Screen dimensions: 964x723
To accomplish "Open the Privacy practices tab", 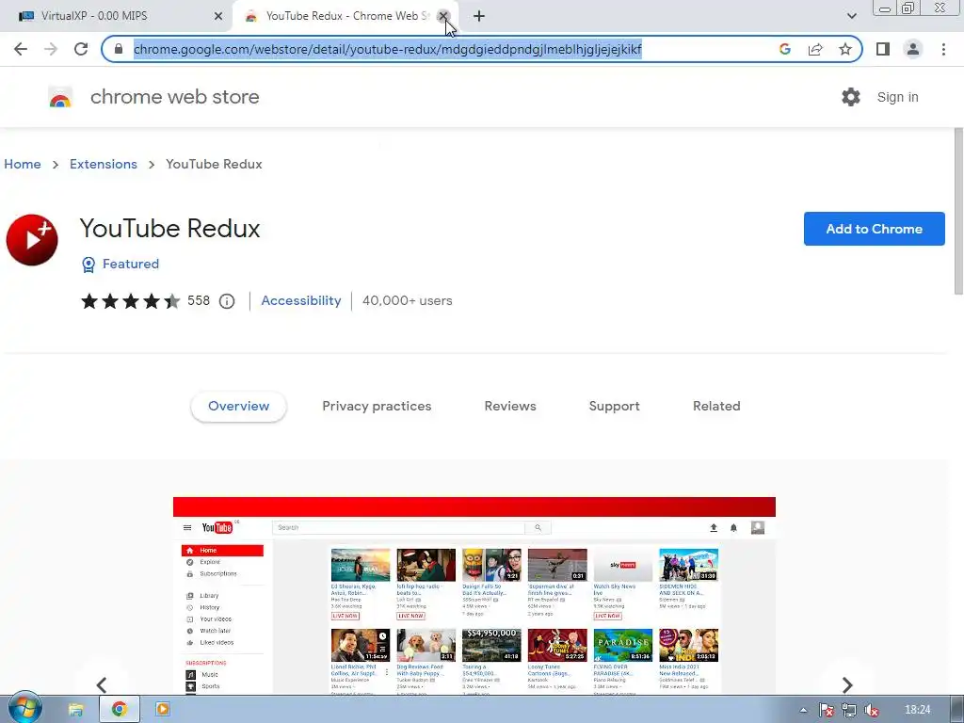I will [x=377, y=407].
